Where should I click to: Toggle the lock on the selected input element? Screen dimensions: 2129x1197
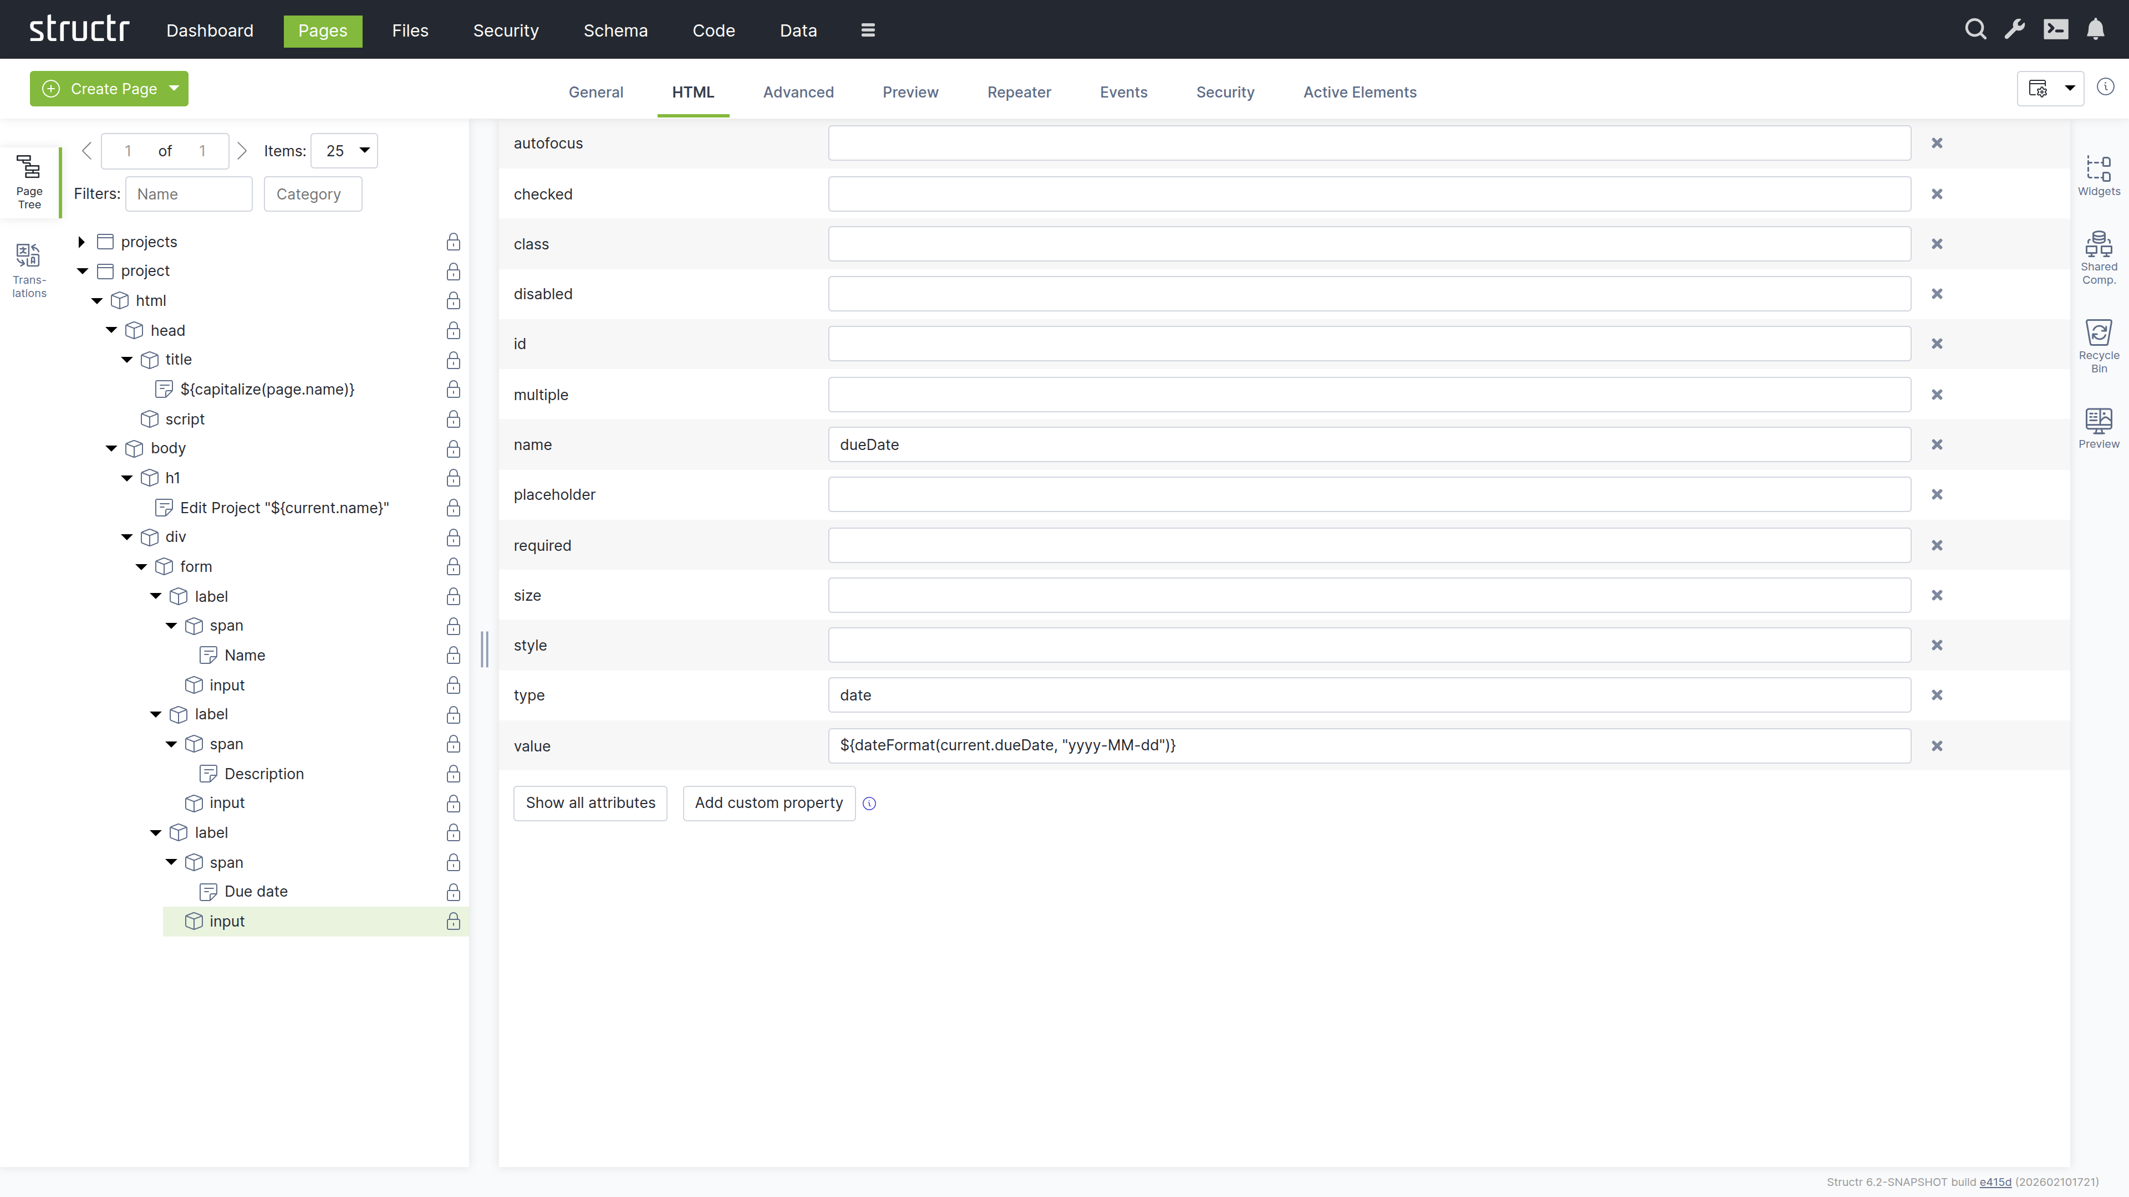[453, 922]
